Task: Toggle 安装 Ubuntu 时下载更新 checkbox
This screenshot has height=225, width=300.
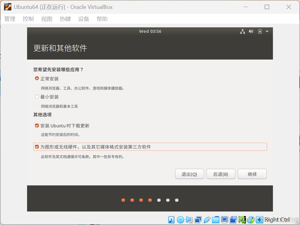Action: [37, 126]
